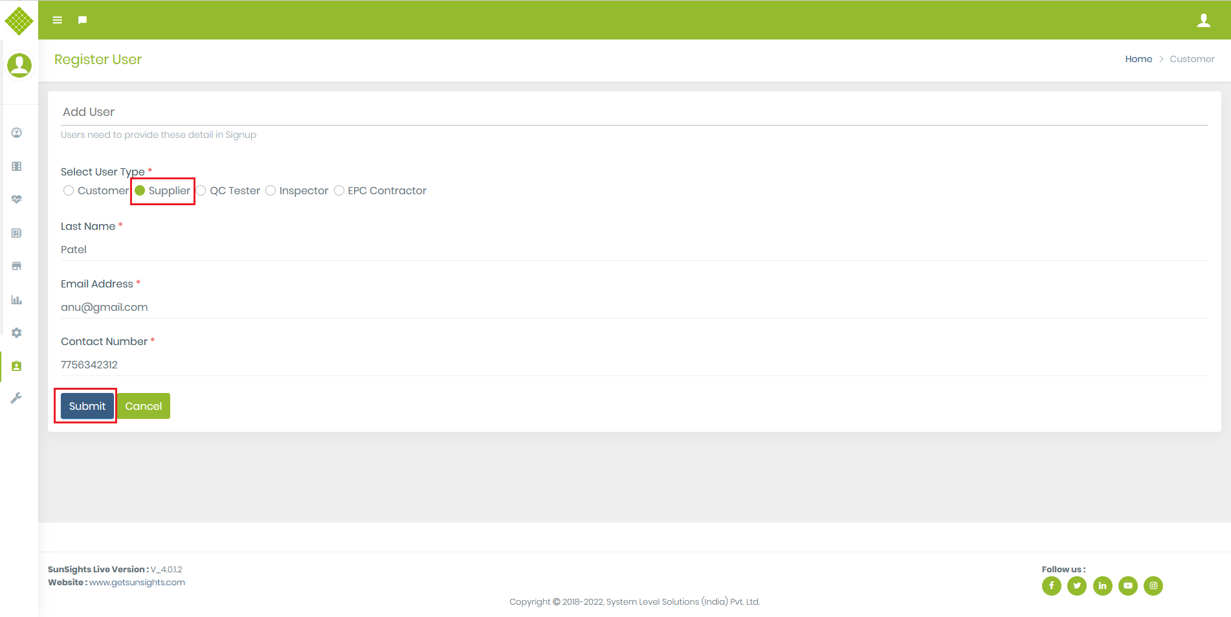The height and width of the screenshot is (617, 1231).
Task: Open the bar chart reports sidebar icon
Action: tap(17, 300)
